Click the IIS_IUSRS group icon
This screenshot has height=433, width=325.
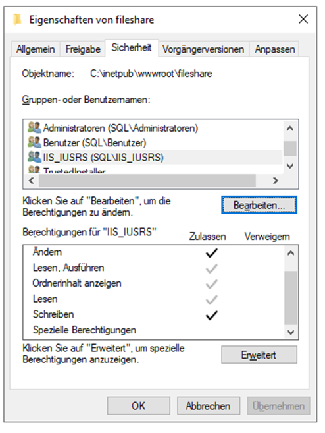(x=34, y=157)
